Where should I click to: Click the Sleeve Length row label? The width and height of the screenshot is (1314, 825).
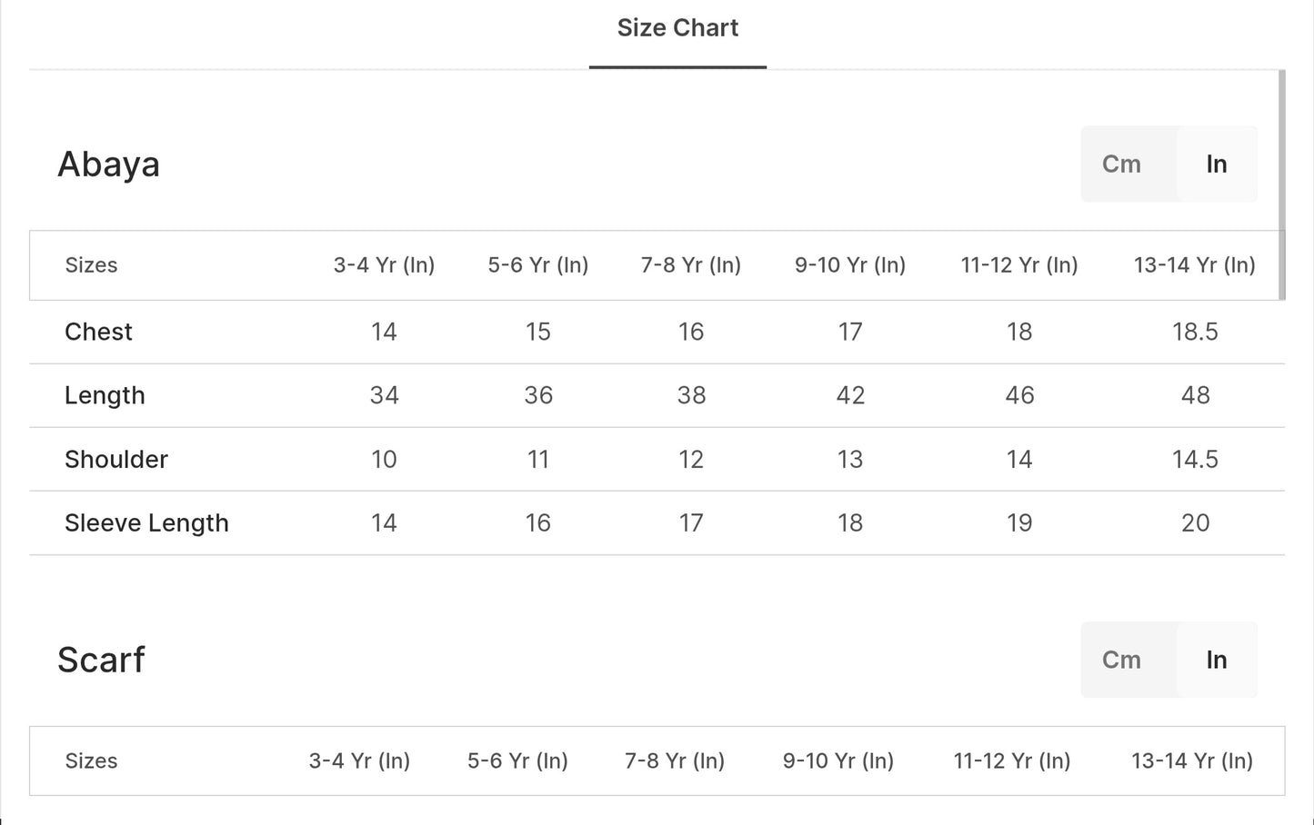(x=146, y=523)
